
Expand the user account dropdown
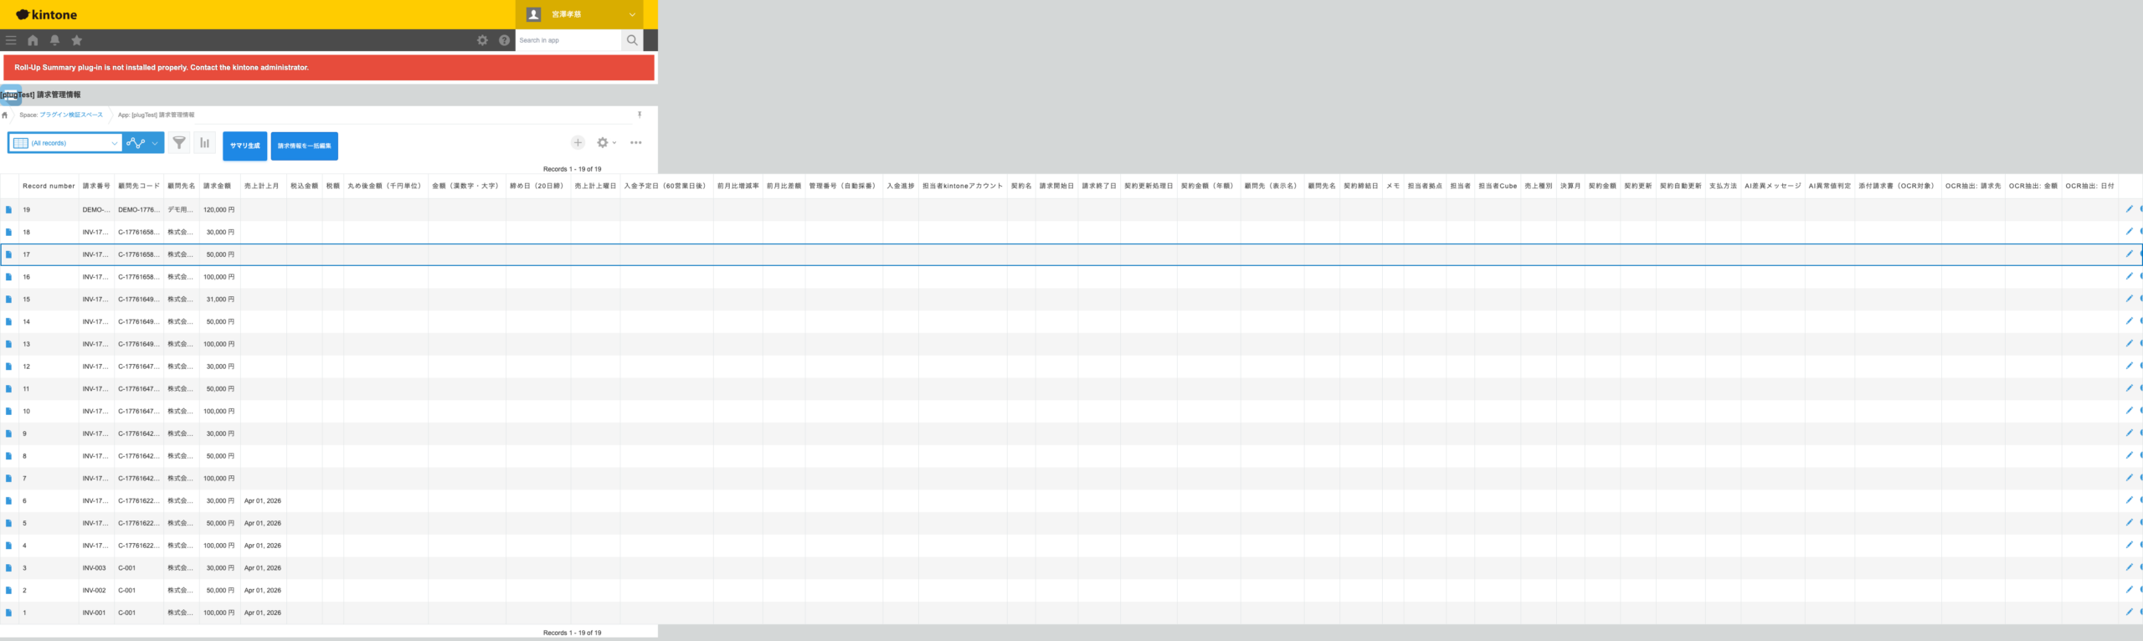(632, 14)
